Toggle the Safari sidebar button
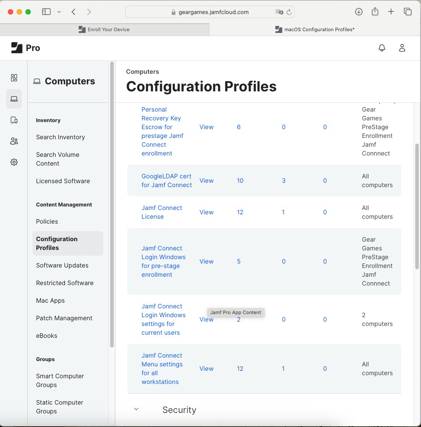 (46, 12)
